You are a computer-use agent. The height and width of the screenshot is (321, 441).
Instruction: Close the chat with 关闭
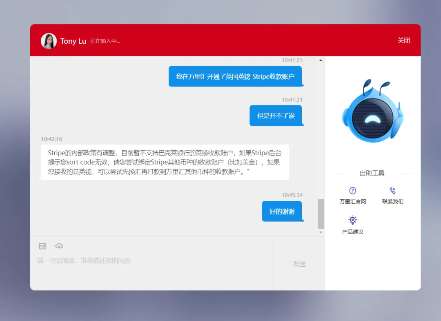coord(403,40)
